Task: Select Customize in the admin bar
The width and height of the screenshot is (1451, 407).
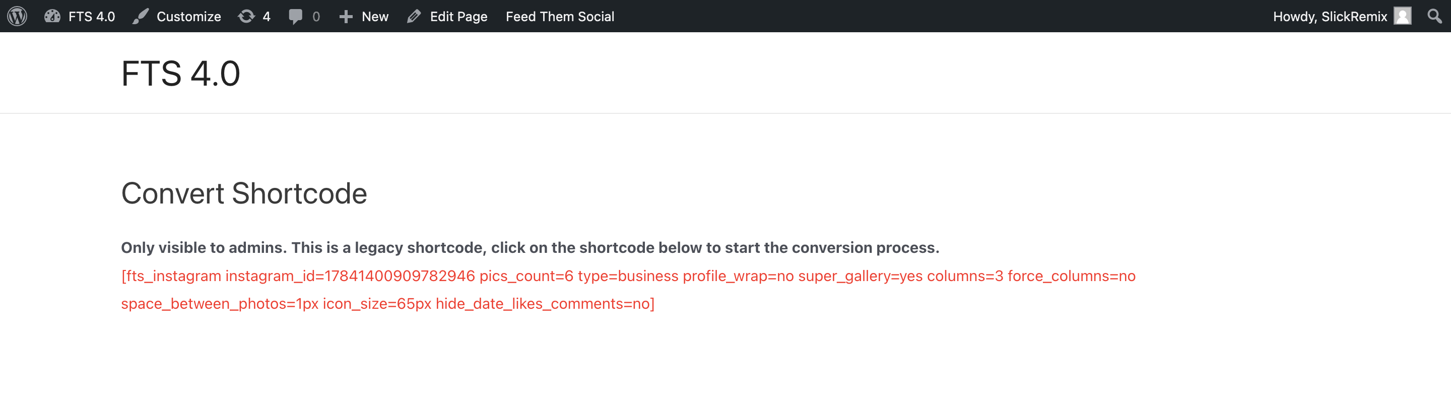Action: tap(176, 16)
